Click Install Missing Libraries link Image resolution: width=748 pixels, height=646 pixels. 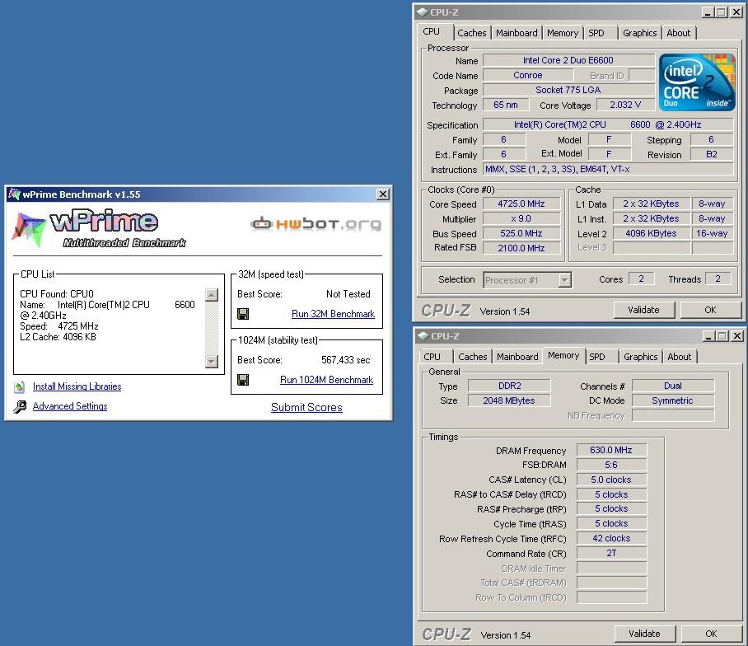tap(77, 386)
